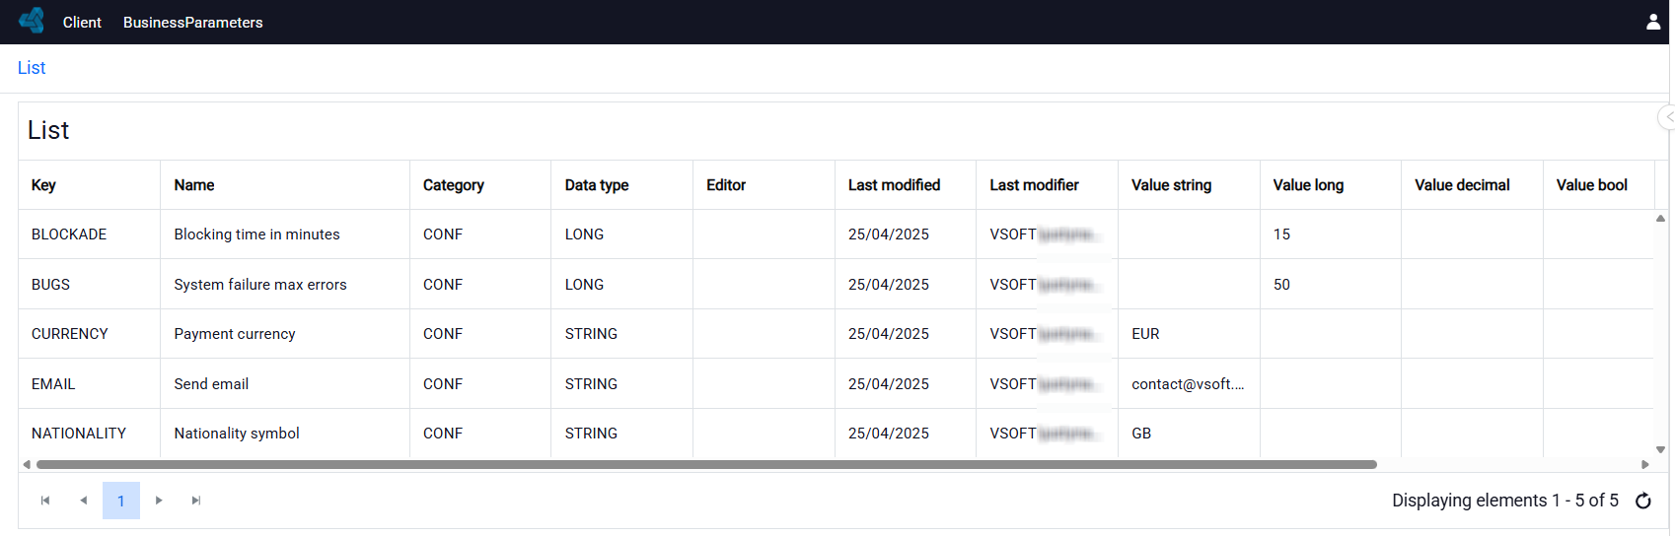The image size is (1675, 536).
Task: Go to next page arrow
Action: tap(159, 501)
